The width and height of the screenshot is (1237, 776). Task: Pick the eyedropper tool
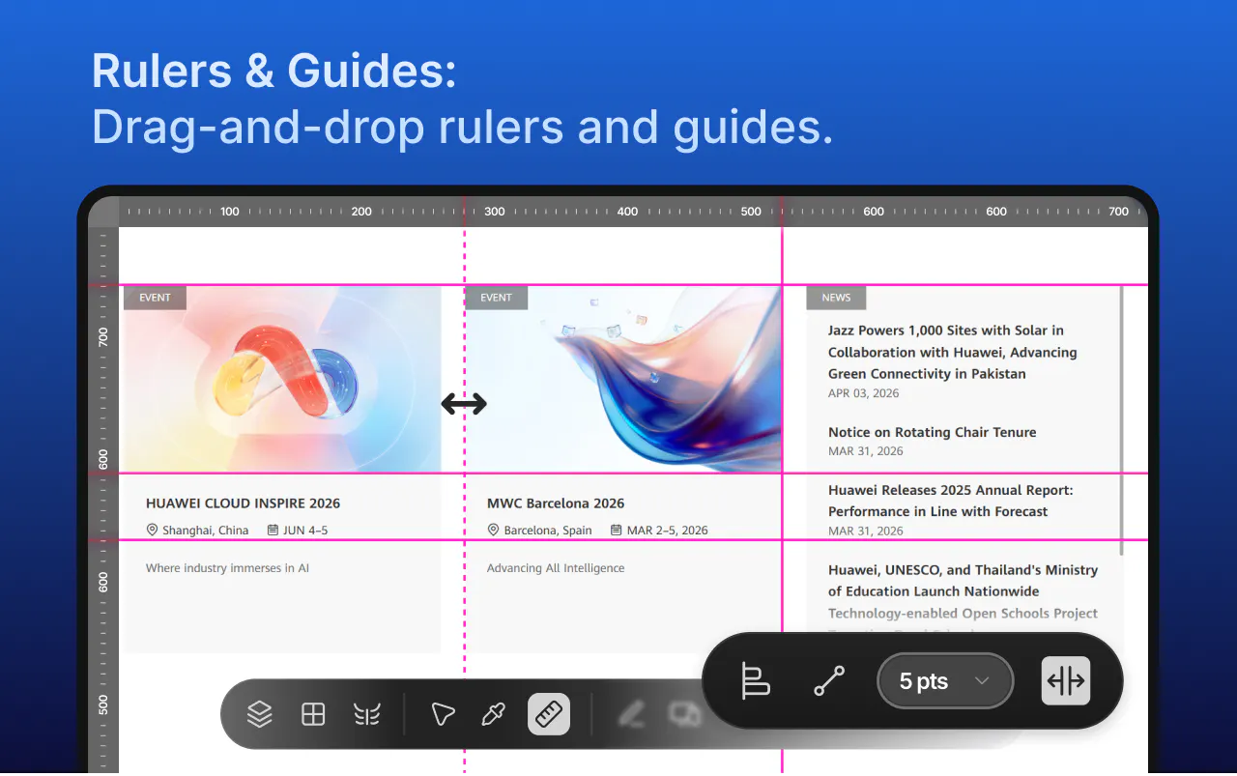click(494, 714)
